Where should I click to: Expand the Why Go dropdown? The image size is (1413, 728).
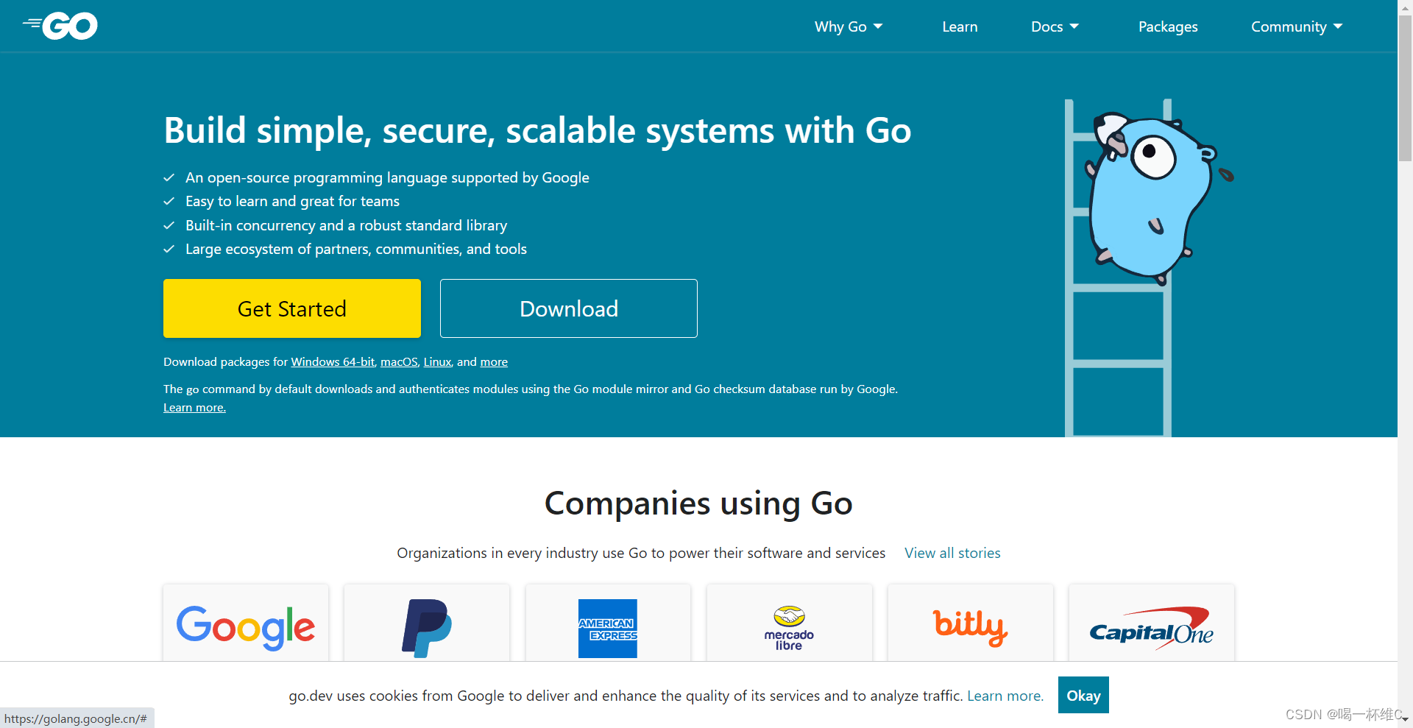848,26
